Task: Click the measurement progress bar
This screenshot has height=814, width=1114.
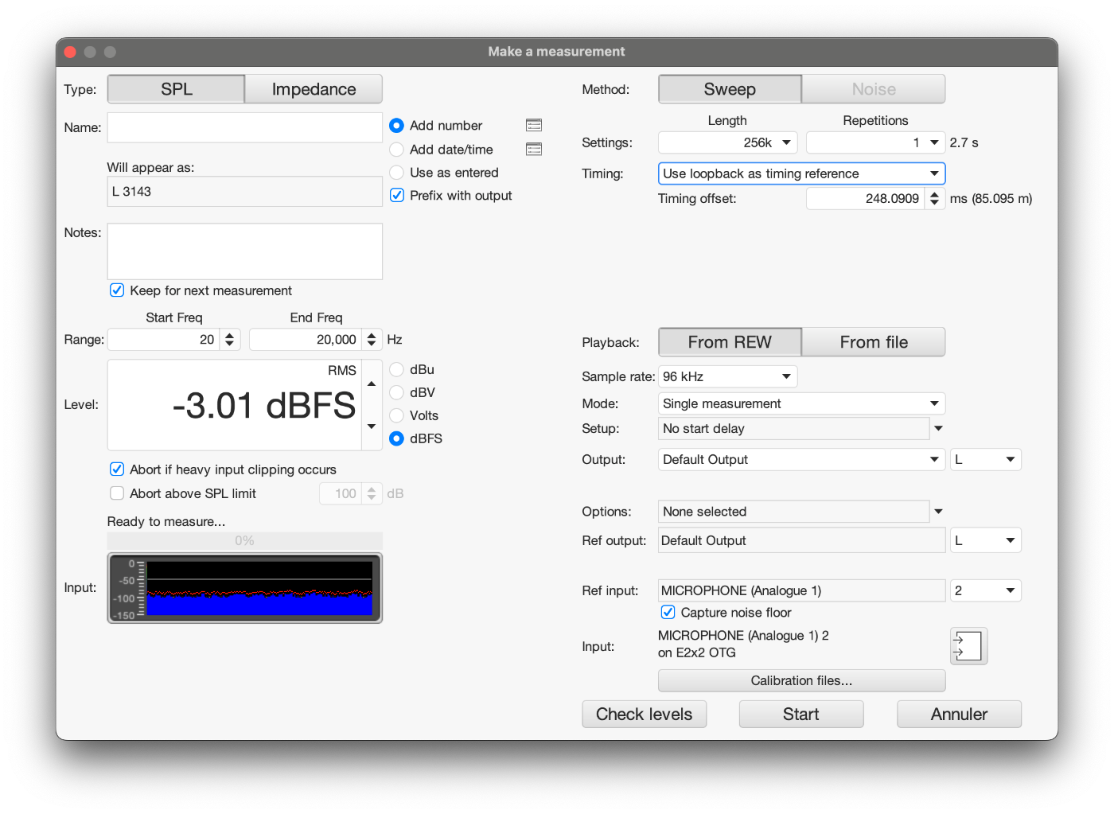Action: point(244,540)
